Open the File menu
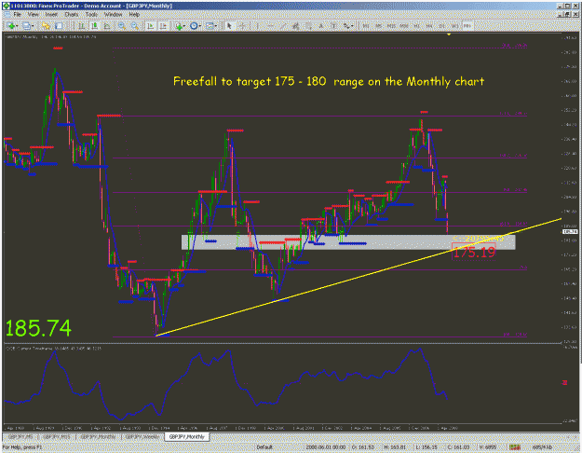582x453 pixels. (17, 15)
